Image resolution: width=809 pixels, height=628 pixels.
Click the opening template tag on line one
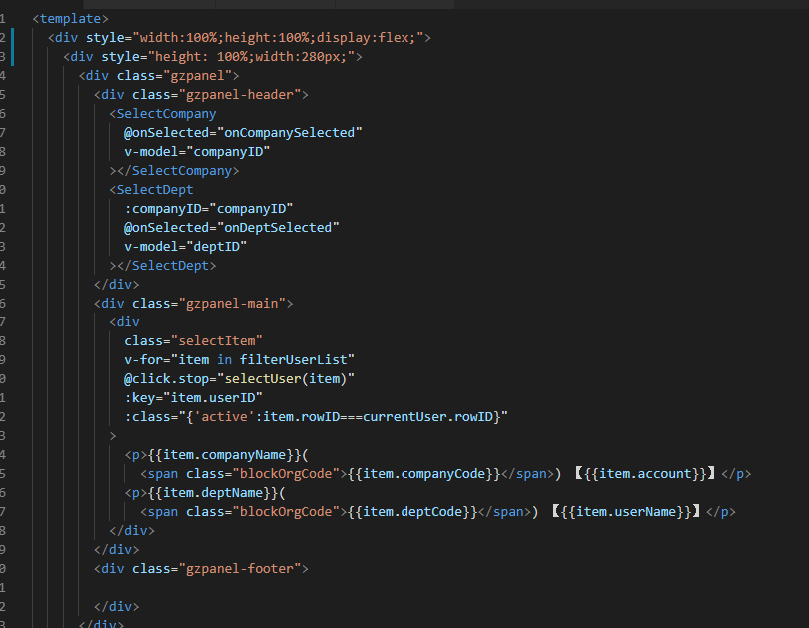pos(70,19)
